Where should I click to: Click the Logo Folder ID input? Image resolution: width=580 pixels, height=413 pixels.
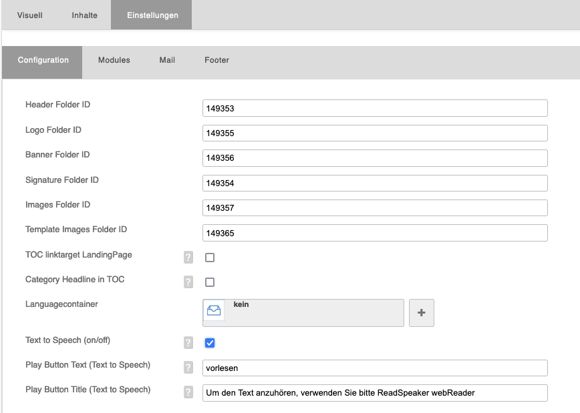coord(375,133)
